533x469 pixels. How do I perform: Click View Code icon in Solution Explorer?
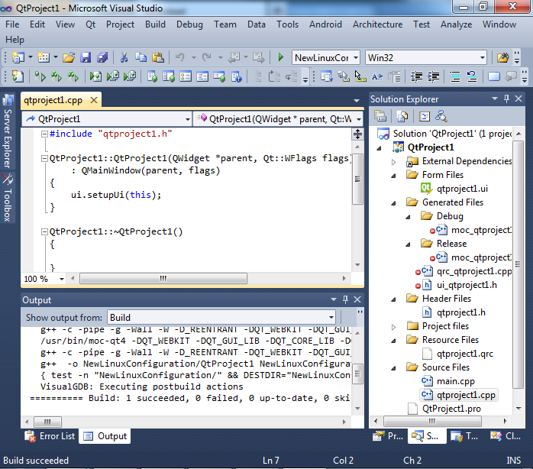[425, 116]
